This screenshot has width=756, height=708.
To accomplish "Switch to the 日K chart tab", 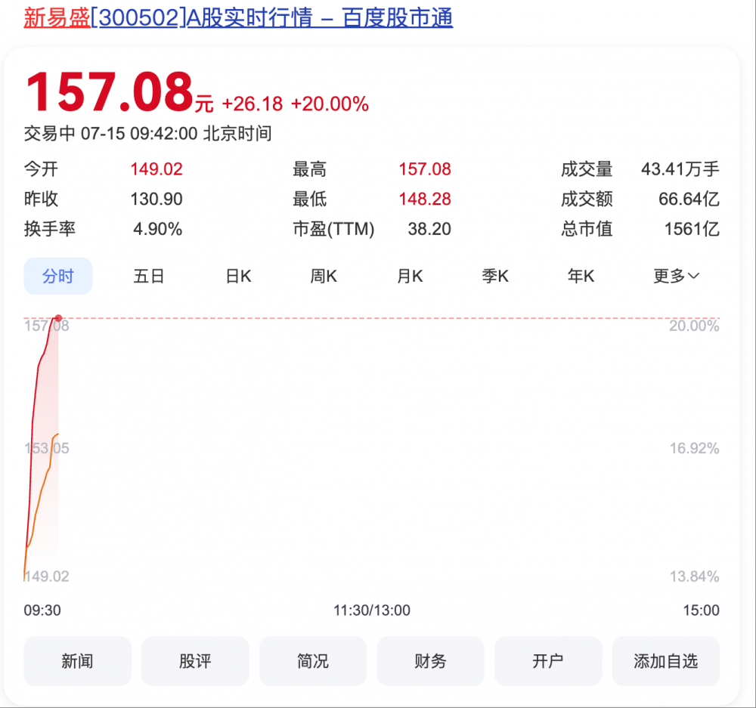I will (238, 276).
